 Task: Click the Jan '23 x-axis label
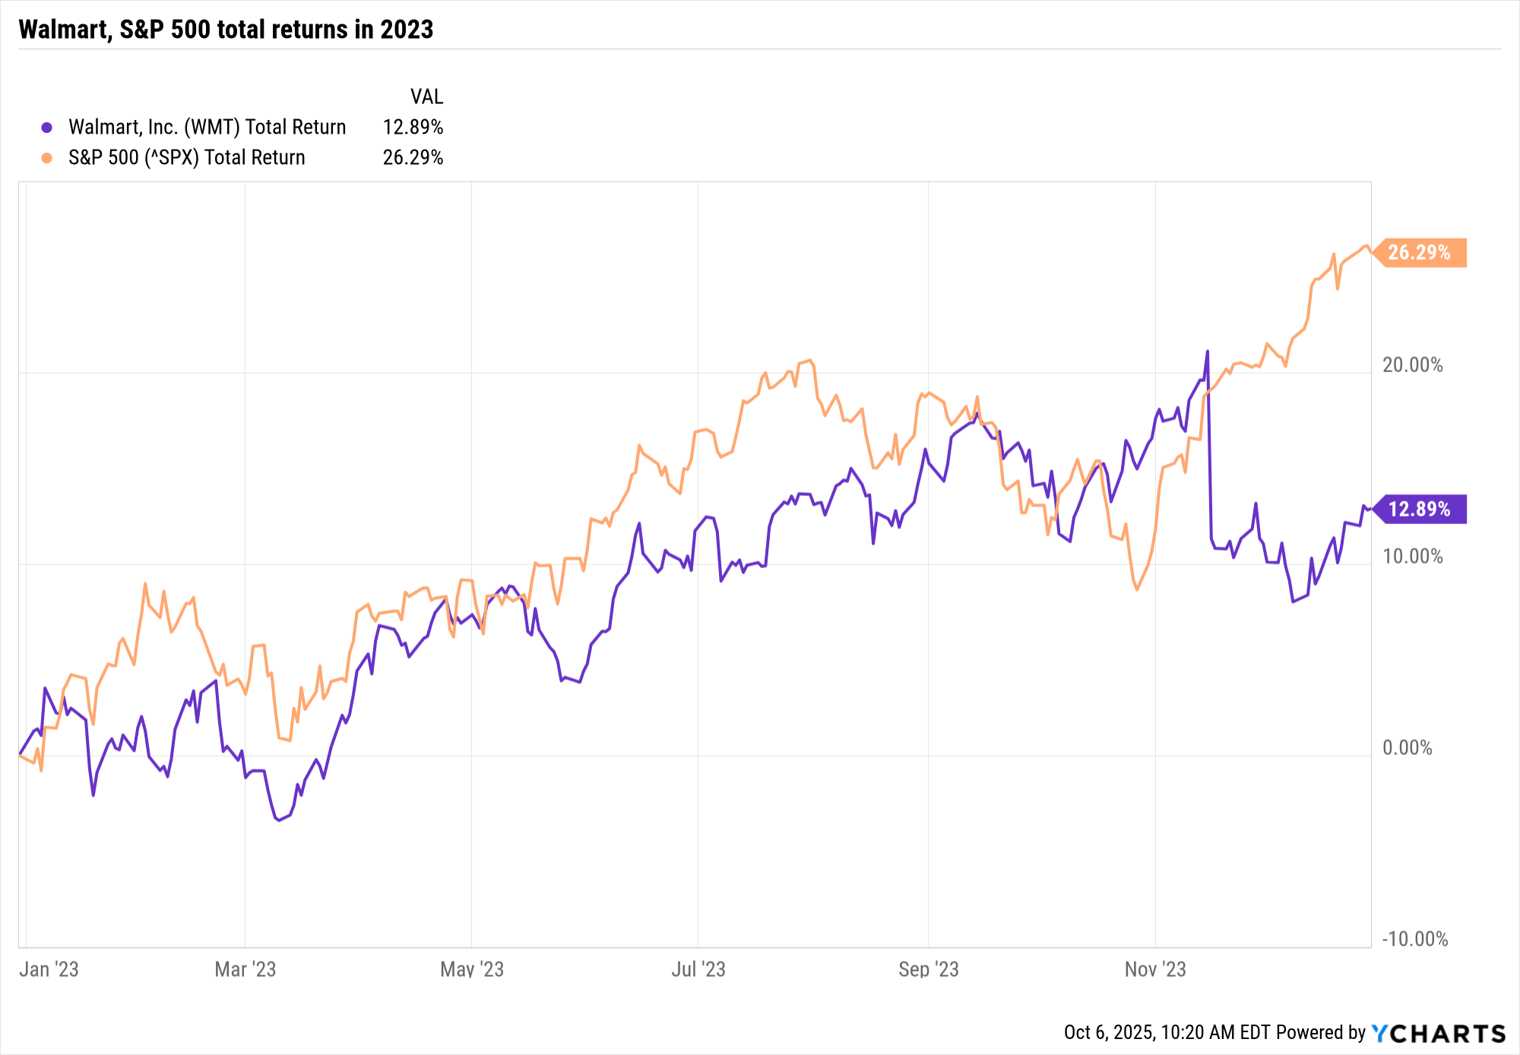(49, 969)
